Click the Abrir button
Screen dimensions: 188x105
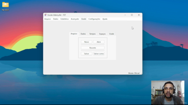point(99,42)
